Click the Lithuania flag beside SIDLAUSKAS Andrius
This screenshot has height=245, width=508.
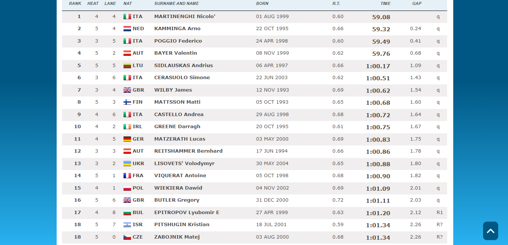tap(127, 66)
